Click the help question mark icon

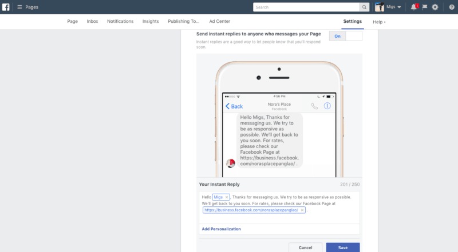tap(452, 7)
